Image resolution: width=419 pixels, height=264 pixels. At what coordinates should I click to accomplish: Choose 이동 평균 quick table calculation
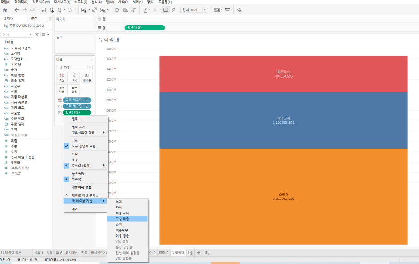(128, 236)
